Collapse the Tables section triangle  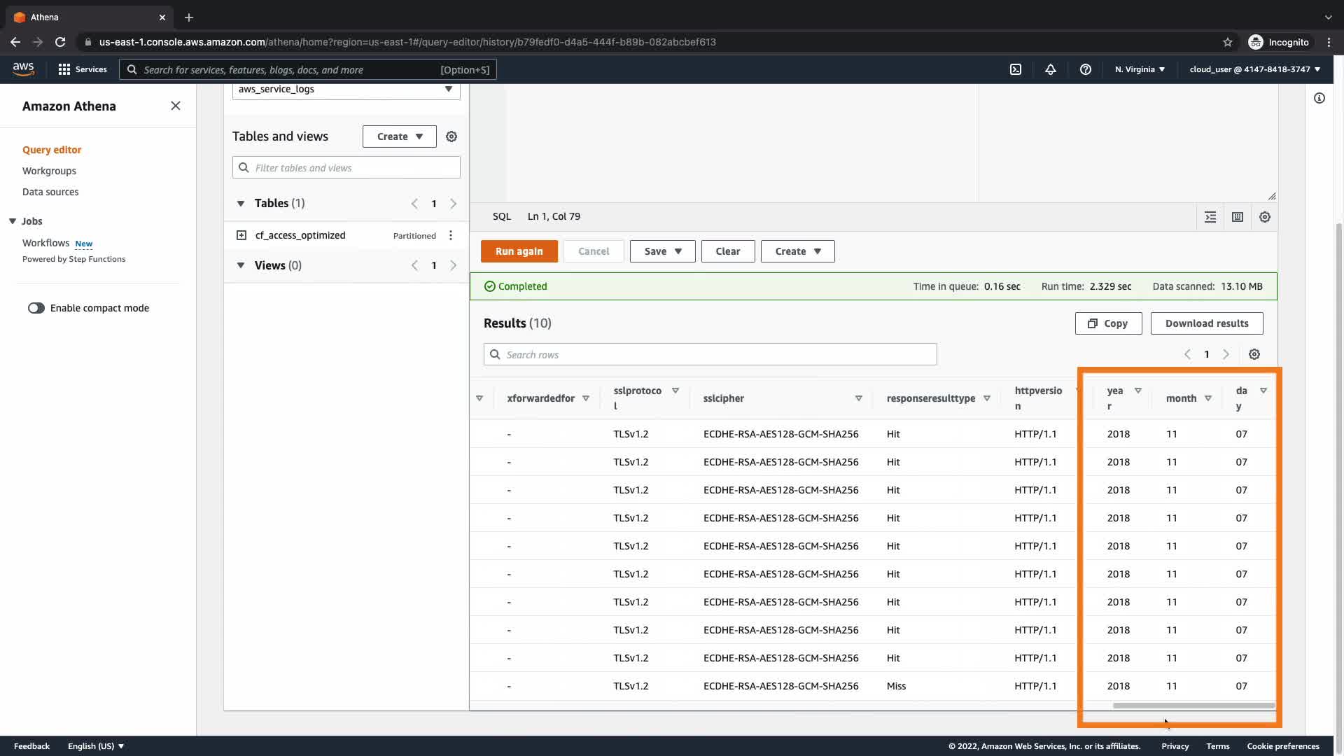[x=241, y=204]
